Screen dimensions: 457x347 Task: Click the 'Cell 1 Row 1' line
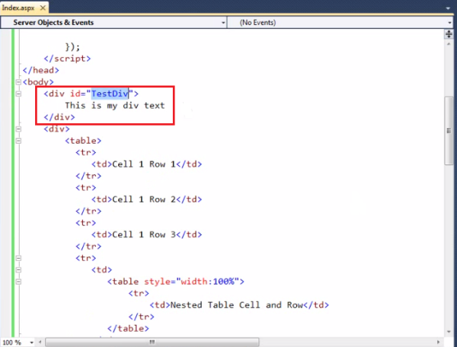click(x=146, y=164)
